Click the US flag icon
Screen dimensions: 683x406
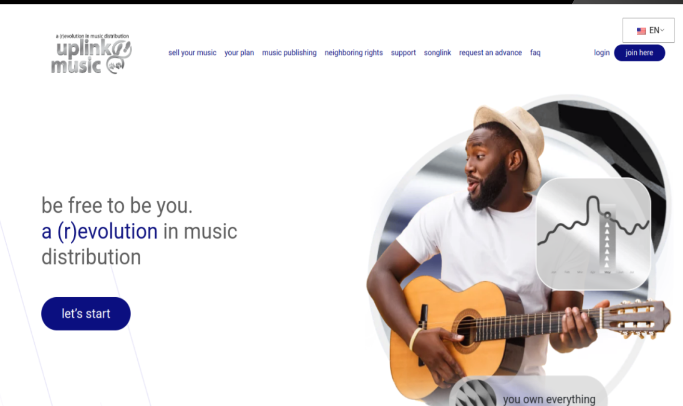tap(641, 31)
